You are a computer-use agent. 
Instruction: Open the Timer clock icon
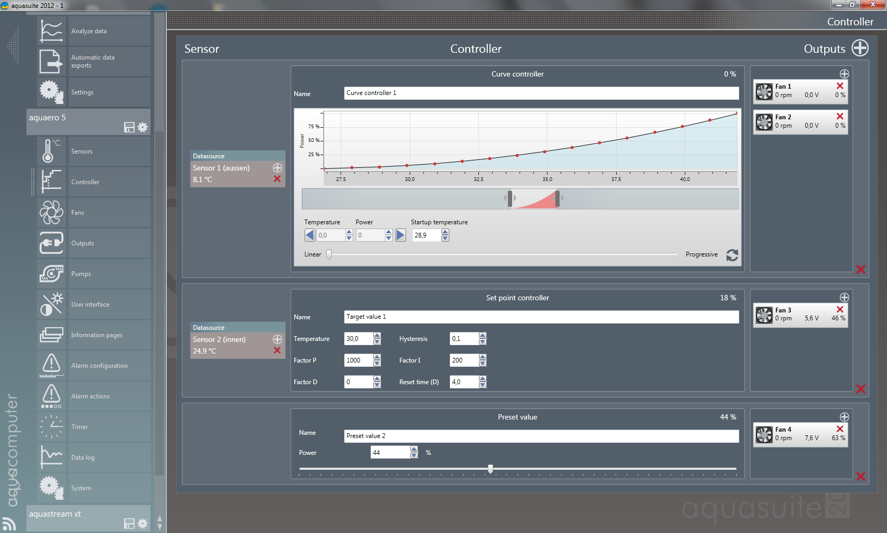click(51, 426)
